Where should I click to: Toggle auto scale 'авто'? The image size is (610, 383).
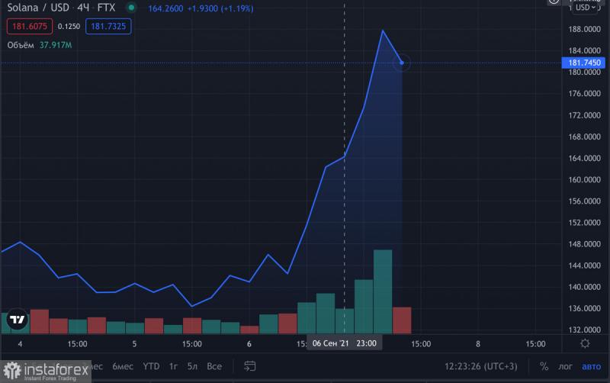(592, 366)
